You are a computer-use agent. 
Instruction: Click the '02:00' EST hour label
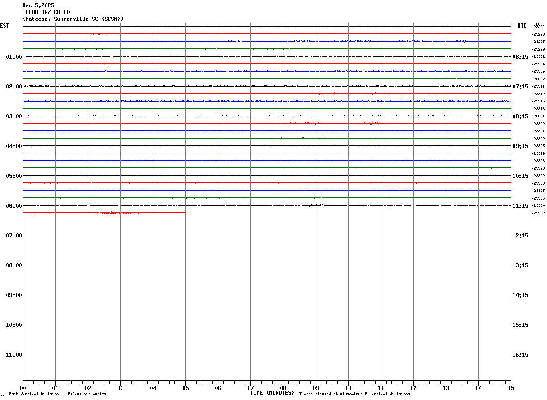14,87
